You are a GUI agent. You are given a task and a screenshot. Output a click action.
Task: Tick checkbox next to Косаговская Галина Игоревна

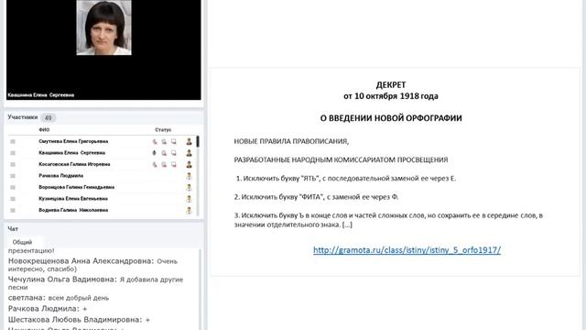tap(13, 164)
